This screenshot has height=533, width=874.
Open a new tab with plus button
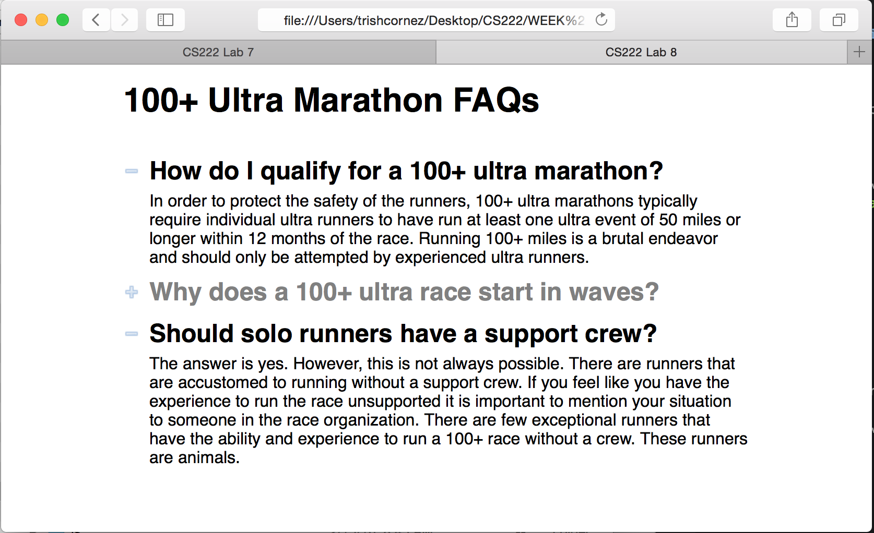pos(859,52)
